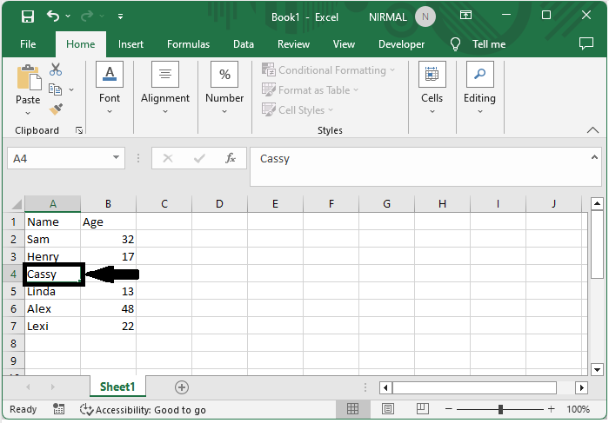Open the Tell me search lightbulb
This screenshot has height=423, width=609.
[455, 44]
